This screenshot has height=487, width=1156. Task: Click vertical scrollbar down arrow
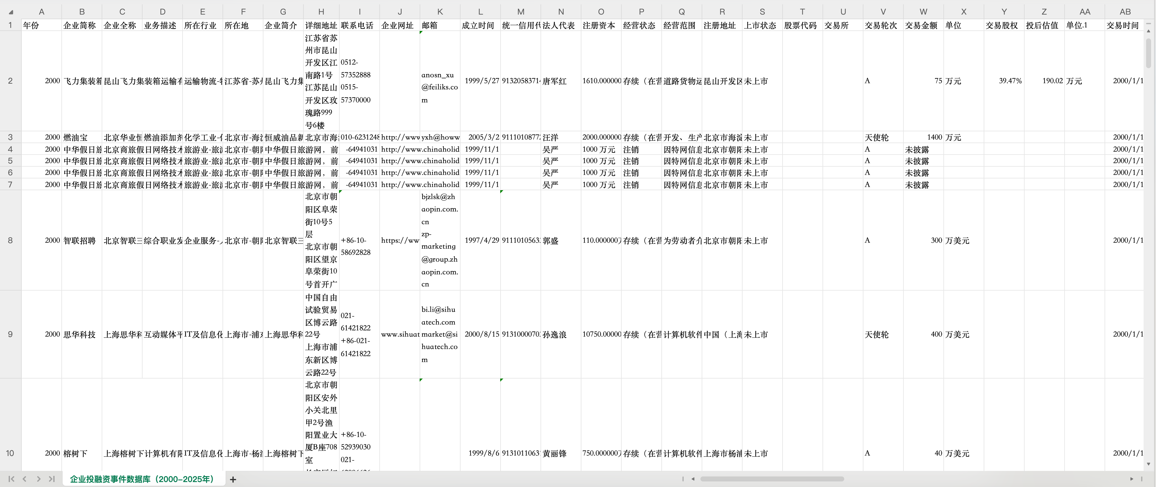[1148, 464]
